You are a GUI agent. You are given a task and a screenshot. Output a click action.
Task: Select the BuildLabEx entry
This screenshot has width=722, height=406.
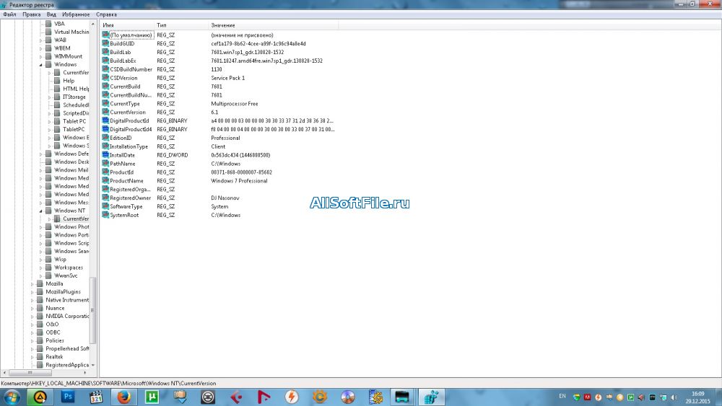tap(123, 61)
